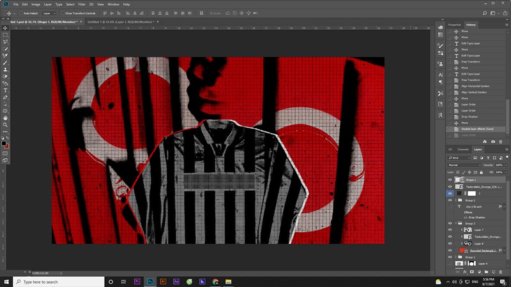Expand the Group 2 folder
The height and width of the screenshot is (287, 511).
coord(455,200)
